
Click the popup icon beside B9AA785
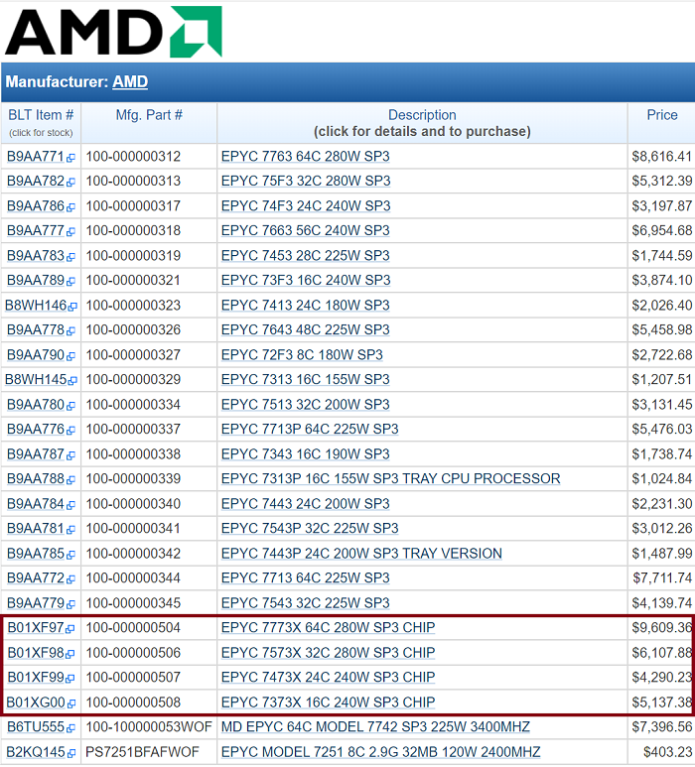click(70, 555)
